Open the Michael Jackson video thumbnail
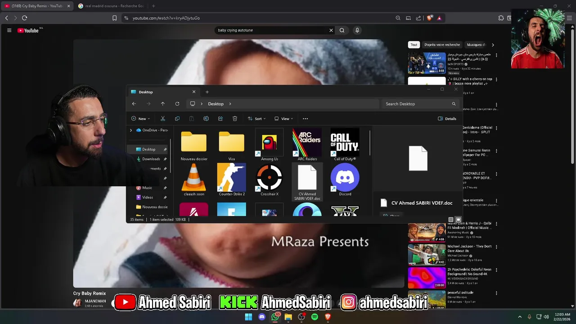 point(427,255)
